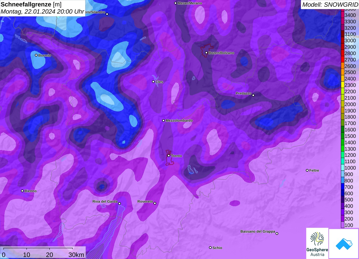The height and width of the screenshot is (259, 359).
Task: Select the Meran/Merano location marker
Action: click(x=175, y=3)
